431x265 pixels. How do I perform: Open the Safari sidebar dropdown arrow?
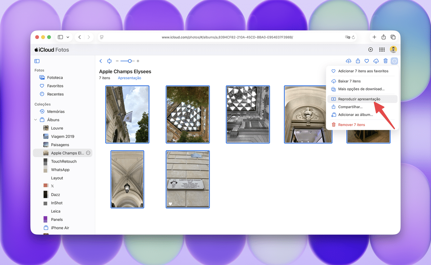68,37
